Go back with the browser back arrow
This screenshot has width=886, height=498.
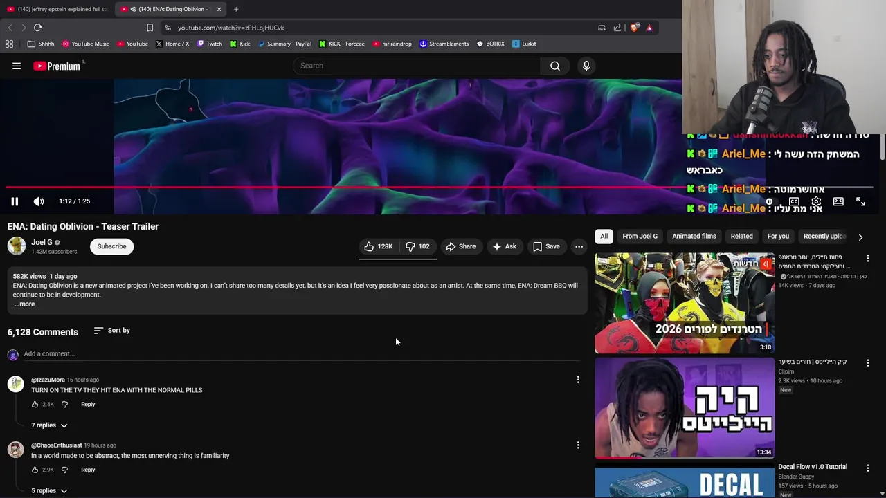[x=10, y=28]
